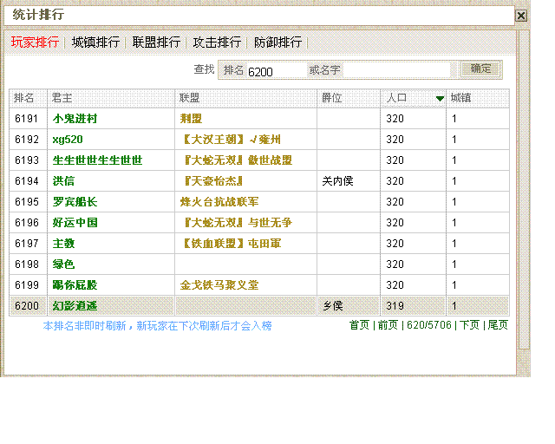Go to 下页 next page
The height and width of the screenshot is (444, 555).
click(469, 325)
